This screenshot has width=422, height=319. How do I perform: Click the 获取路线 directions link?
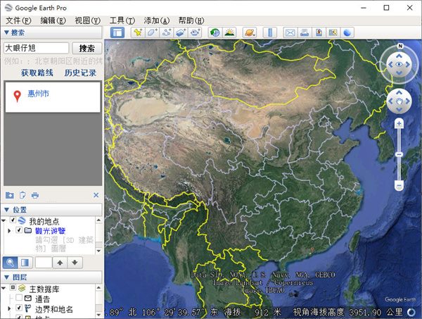[37, 73]
